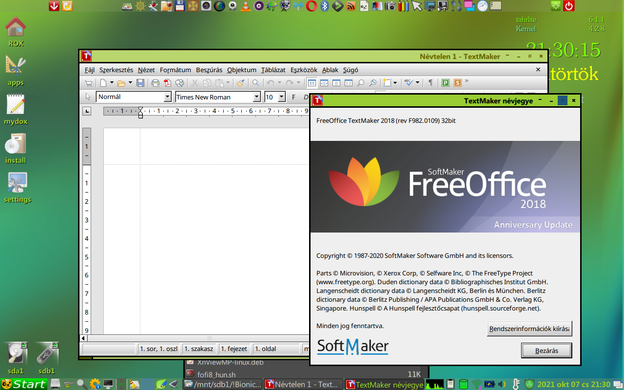Image resolution: width=624 pixels, height=390 pixels.
Task: Click the Redo arrow icon
Action: [290, 83]
